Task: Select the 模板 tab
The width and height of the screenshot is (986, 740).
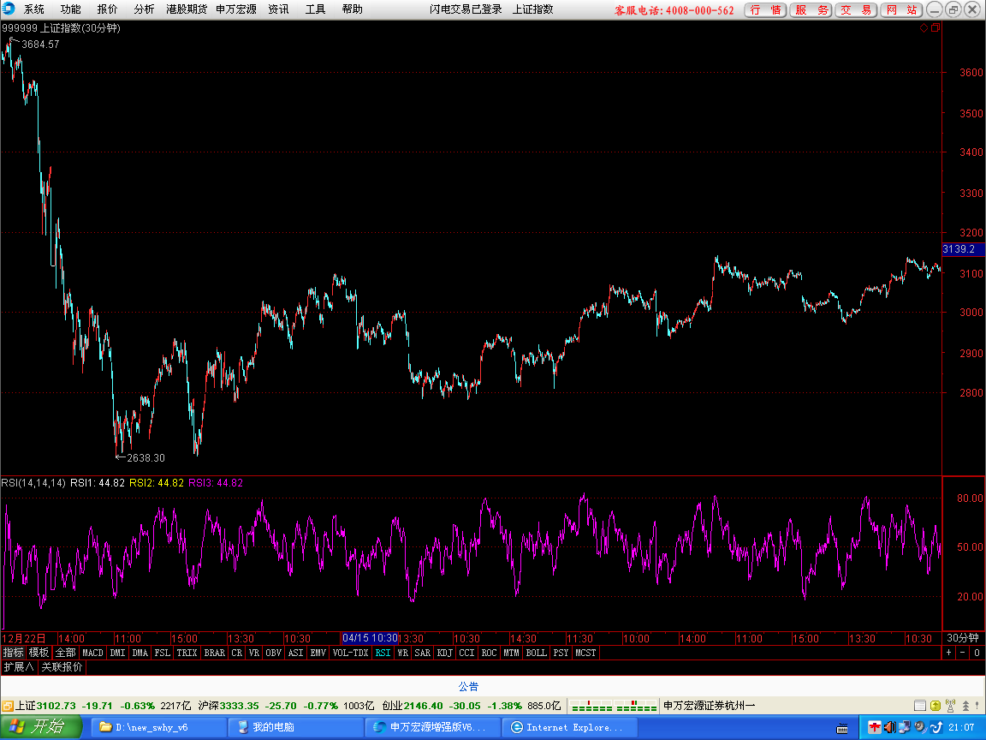Action: pyautogui.click(x=39, y=653)
